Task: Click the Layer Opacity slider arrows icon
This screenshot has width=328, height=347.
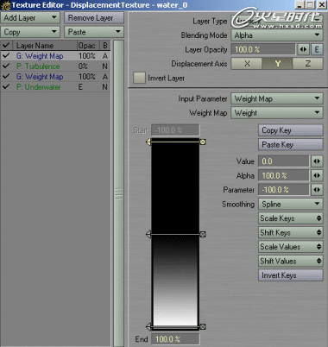Action: click(303, 49)
